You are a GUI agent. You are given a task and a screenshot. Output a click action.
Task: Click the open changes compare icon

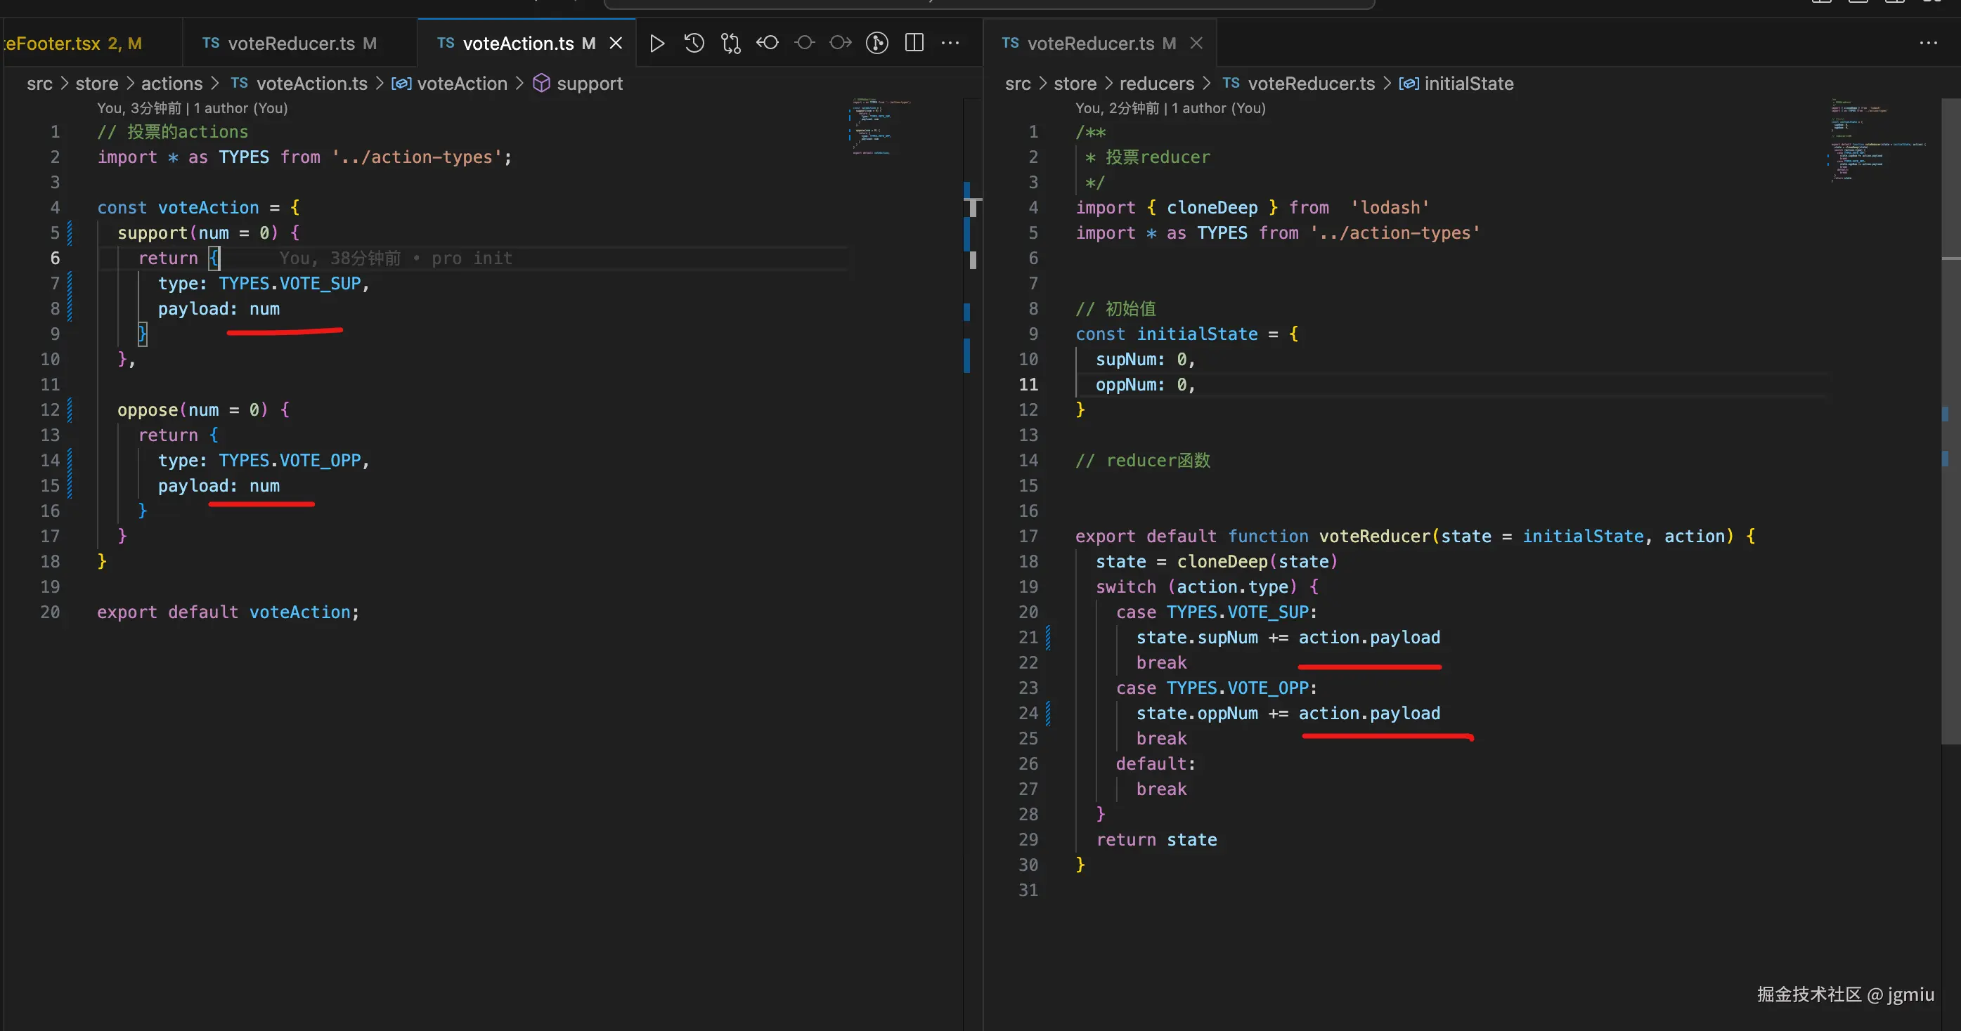pyautogui.click(x=731, y=44)
